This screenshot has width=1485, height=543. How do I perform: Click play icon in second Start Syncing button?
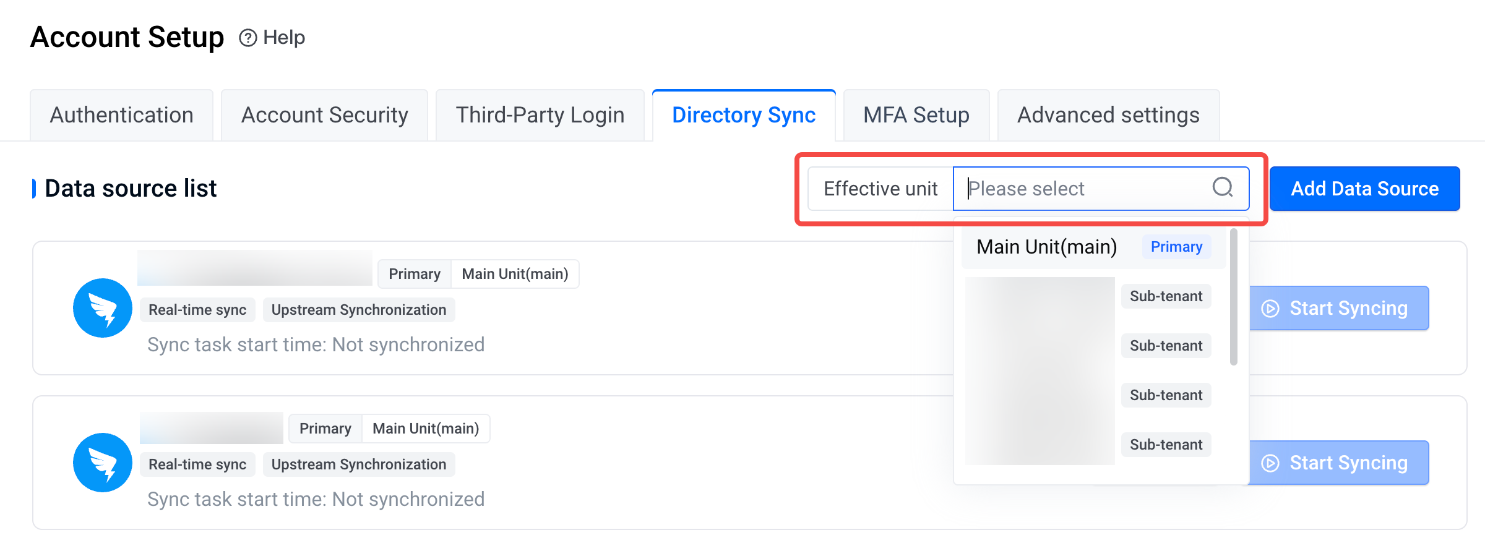[1270, 463]
